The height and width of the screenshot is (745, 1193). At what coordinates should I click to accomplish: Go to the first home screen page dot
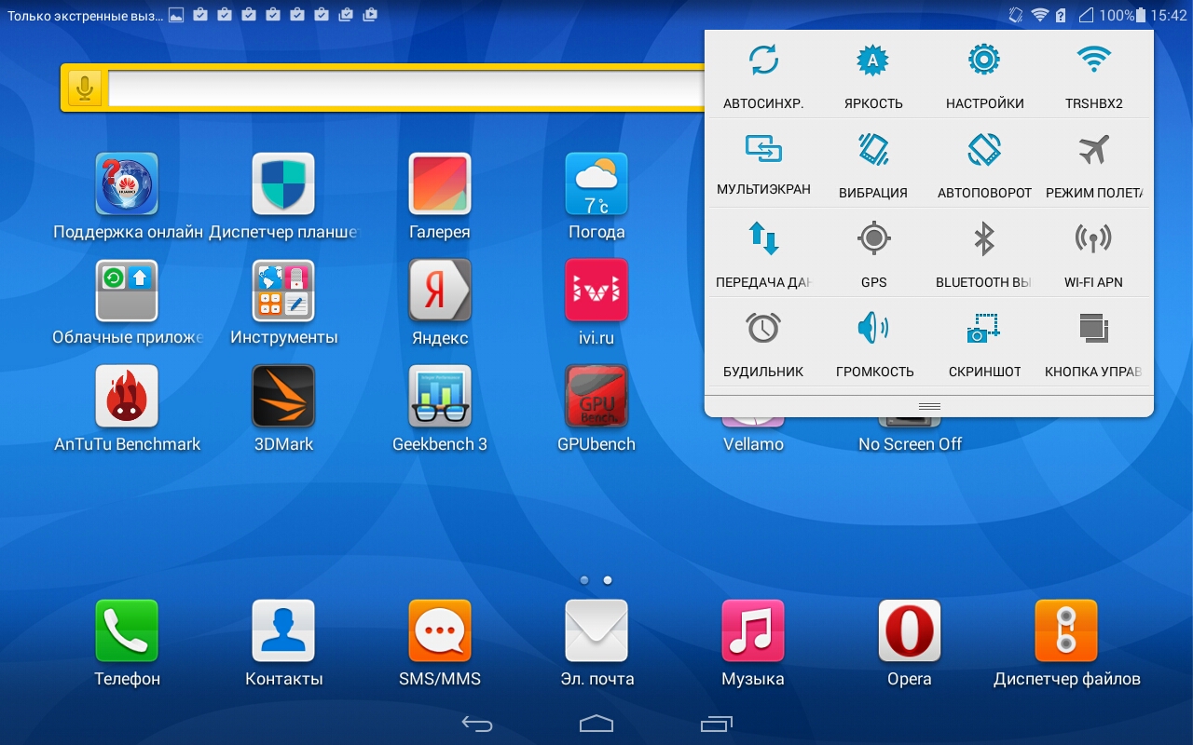pos(584,580)
